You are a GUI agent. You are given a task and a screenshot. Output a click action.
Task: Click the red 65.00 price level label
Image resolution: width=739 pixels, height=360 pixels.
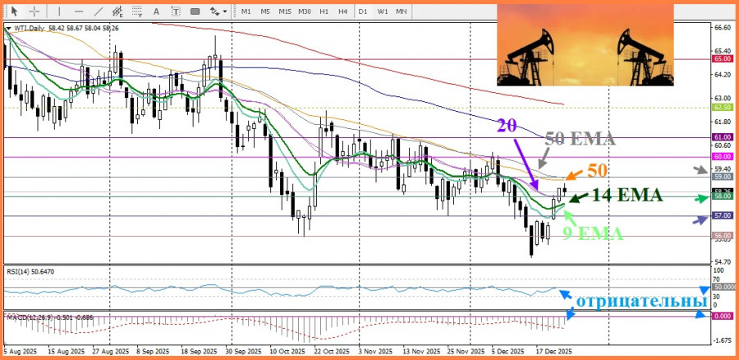(x=723, y=59)
